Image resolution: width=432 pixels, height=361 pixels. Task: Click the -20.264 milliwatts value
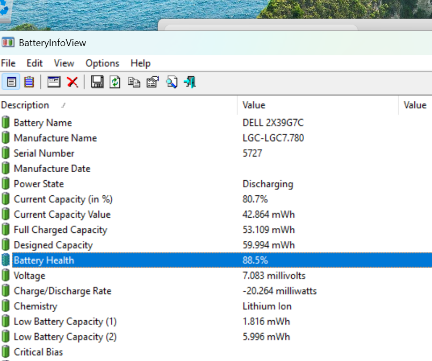[x=279, y=291]
